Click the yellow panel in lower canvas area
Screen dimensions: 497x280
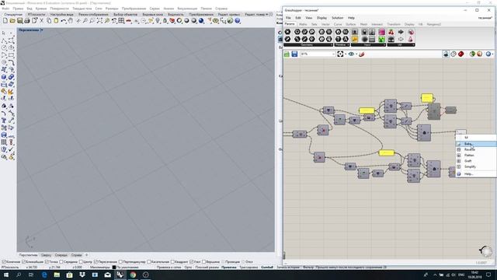click(x=387, y=153)
